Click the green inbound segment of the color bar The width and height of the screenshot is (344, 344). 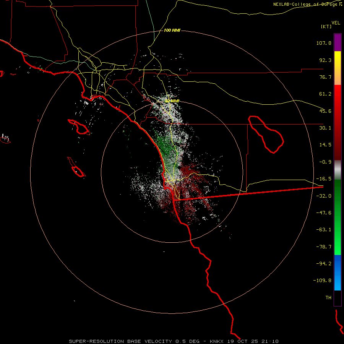[x=338, y=217]
